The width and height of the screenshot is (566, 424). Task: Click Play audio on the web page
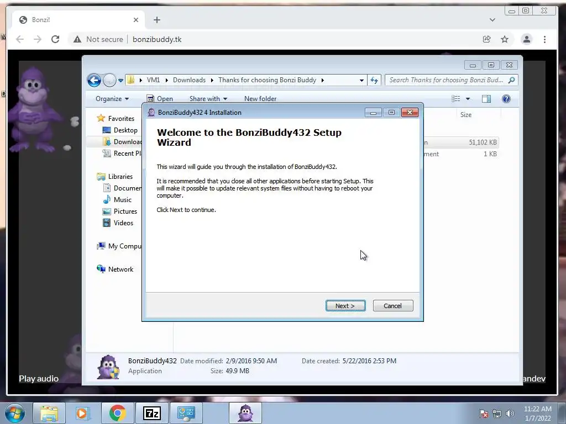click(x=39, y=379)
